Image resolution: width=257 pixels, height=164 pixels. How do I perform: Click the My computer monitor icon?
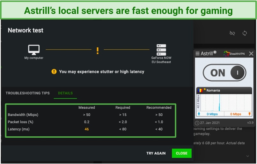34,50
